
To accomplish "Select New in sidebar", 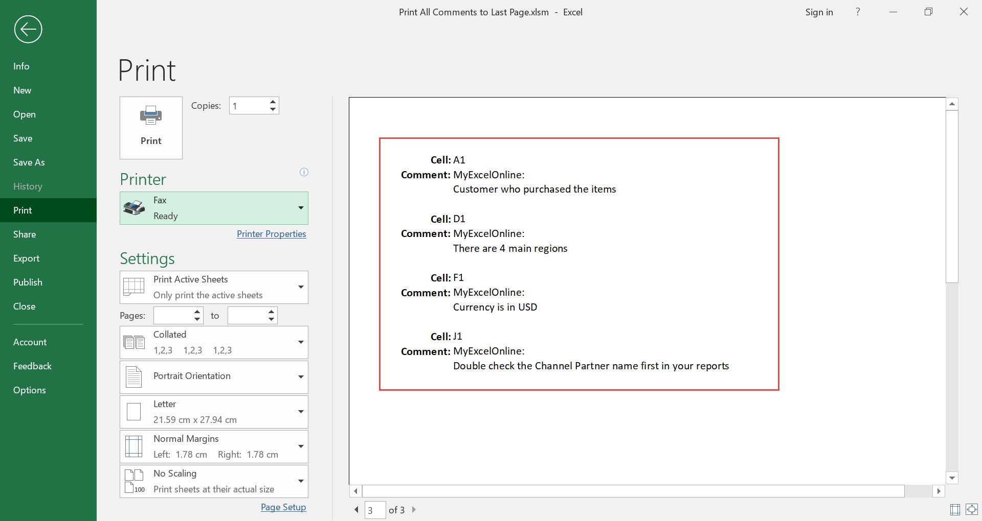I will click(x=48, y=90).
